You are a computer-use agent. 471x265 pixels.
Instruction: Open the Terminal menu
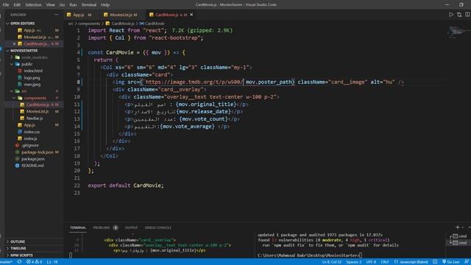(89, 4)
